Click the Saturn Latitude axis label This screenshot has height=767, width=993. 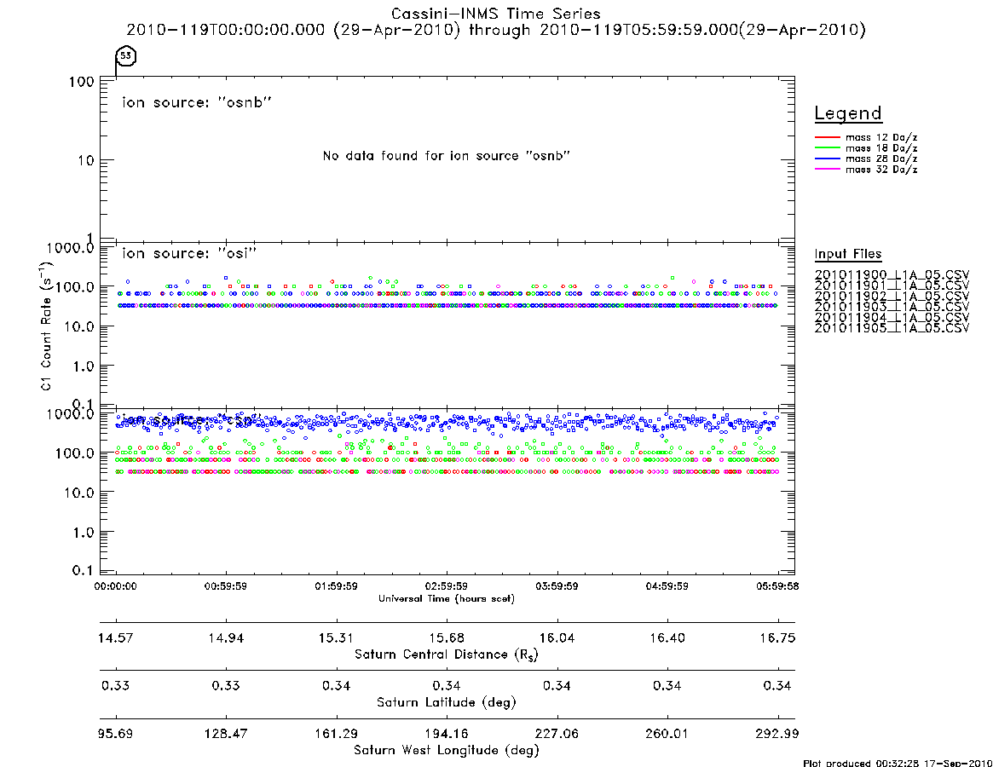[447, 702]
